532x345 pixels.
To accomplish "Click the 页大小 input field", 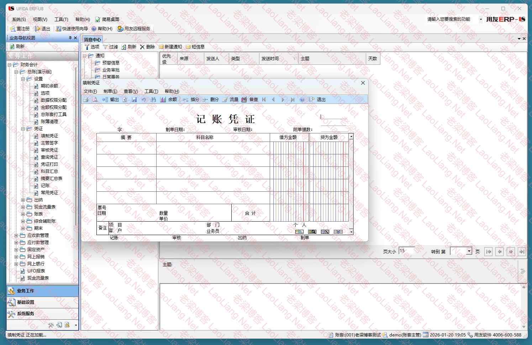I will tap(406, 251).
